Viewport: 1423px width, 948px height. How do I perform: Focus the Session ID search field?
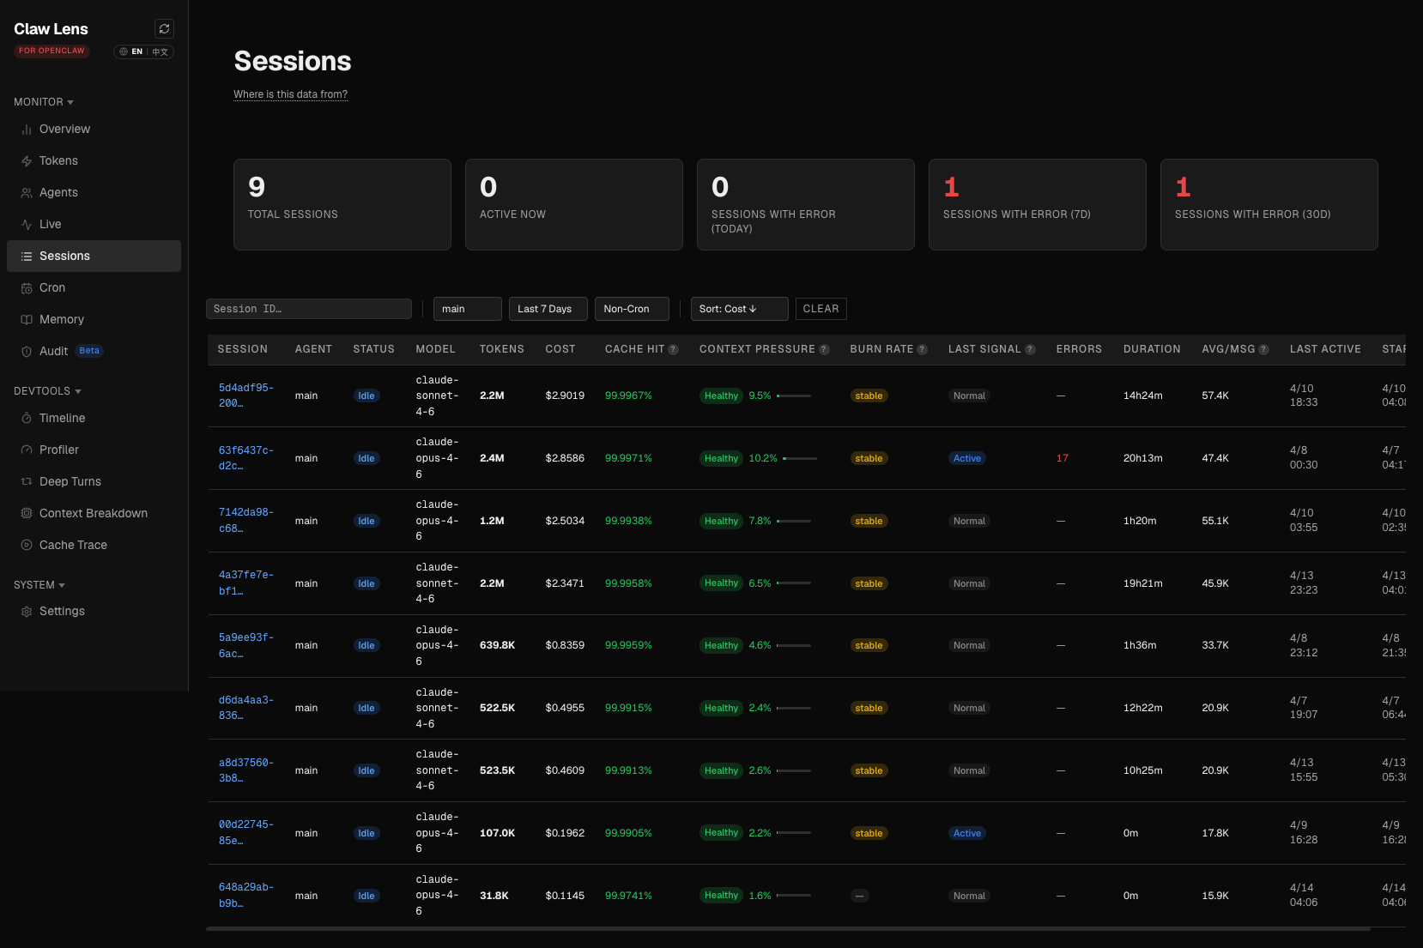309,309
